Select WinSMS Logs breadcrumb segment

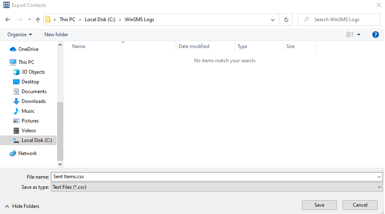pyautogui.click(x=139, y=20)
